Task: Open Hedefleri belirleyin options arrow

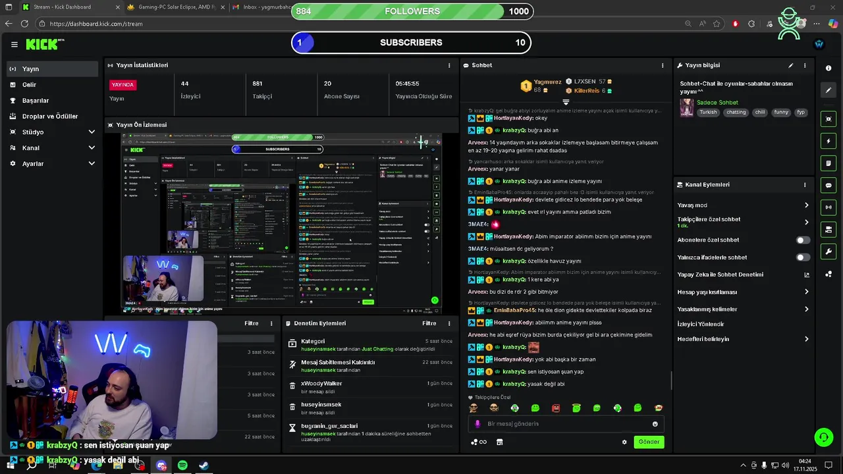Action: [806, 339]
